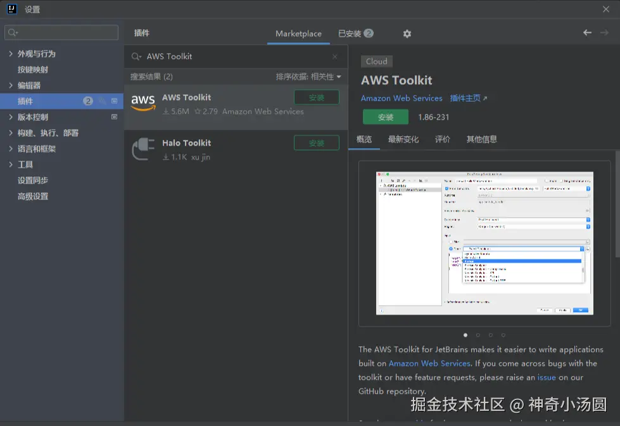Focus the settings search field
The width and height of the screenshot is (620, 426).
pyautogui.click(x=61, y=32)
